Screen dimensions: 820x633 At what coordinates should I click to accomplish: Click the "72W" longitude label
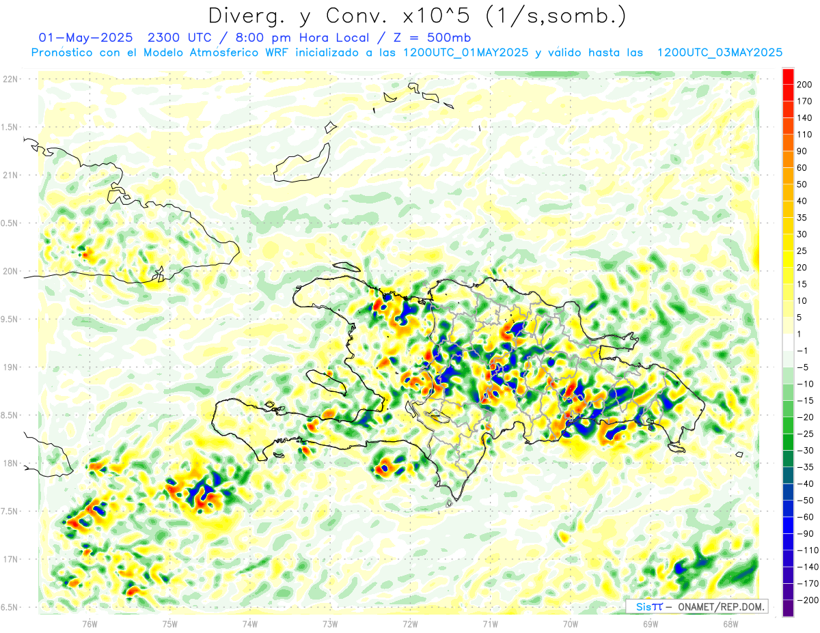(410, 624)
